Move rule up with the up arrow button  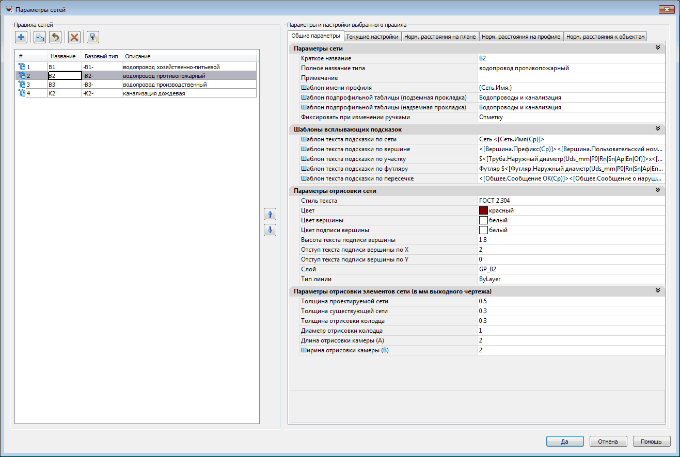click(x=270, y=214)
